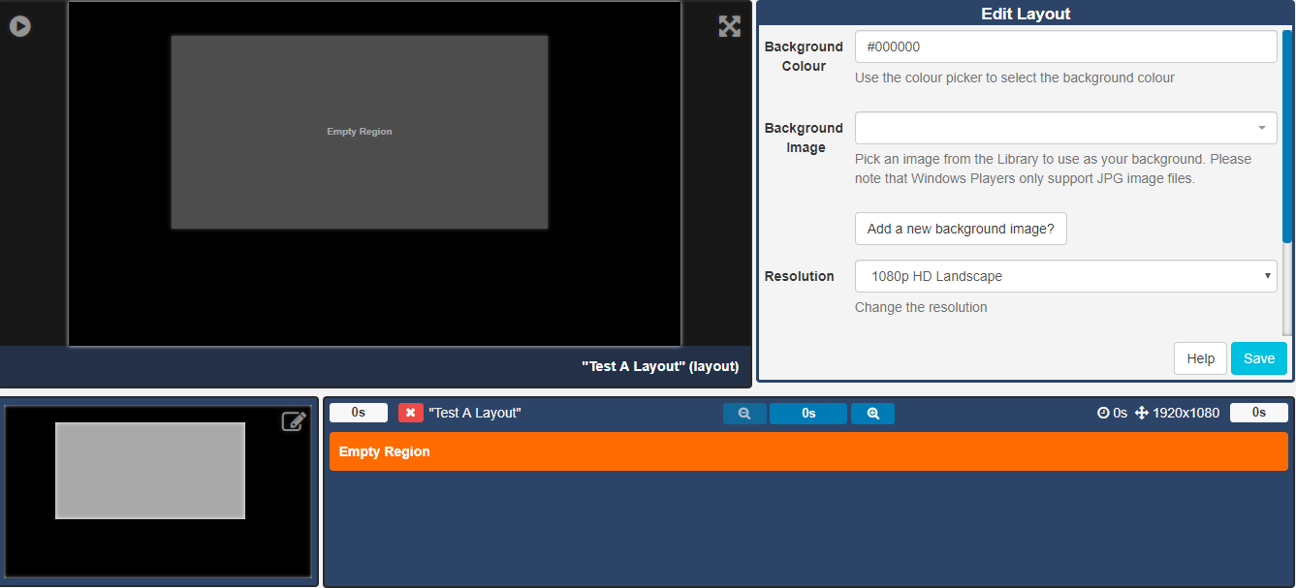Edit the Background Colour #000000 value
Screen dimensions: 1296x588
pyautogui.click(x=1064, y=46)
